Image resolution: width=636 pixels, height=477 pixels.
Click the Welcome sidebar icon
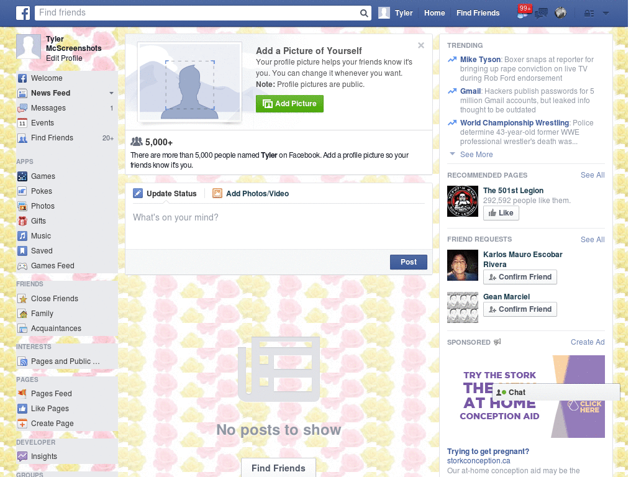22,78
